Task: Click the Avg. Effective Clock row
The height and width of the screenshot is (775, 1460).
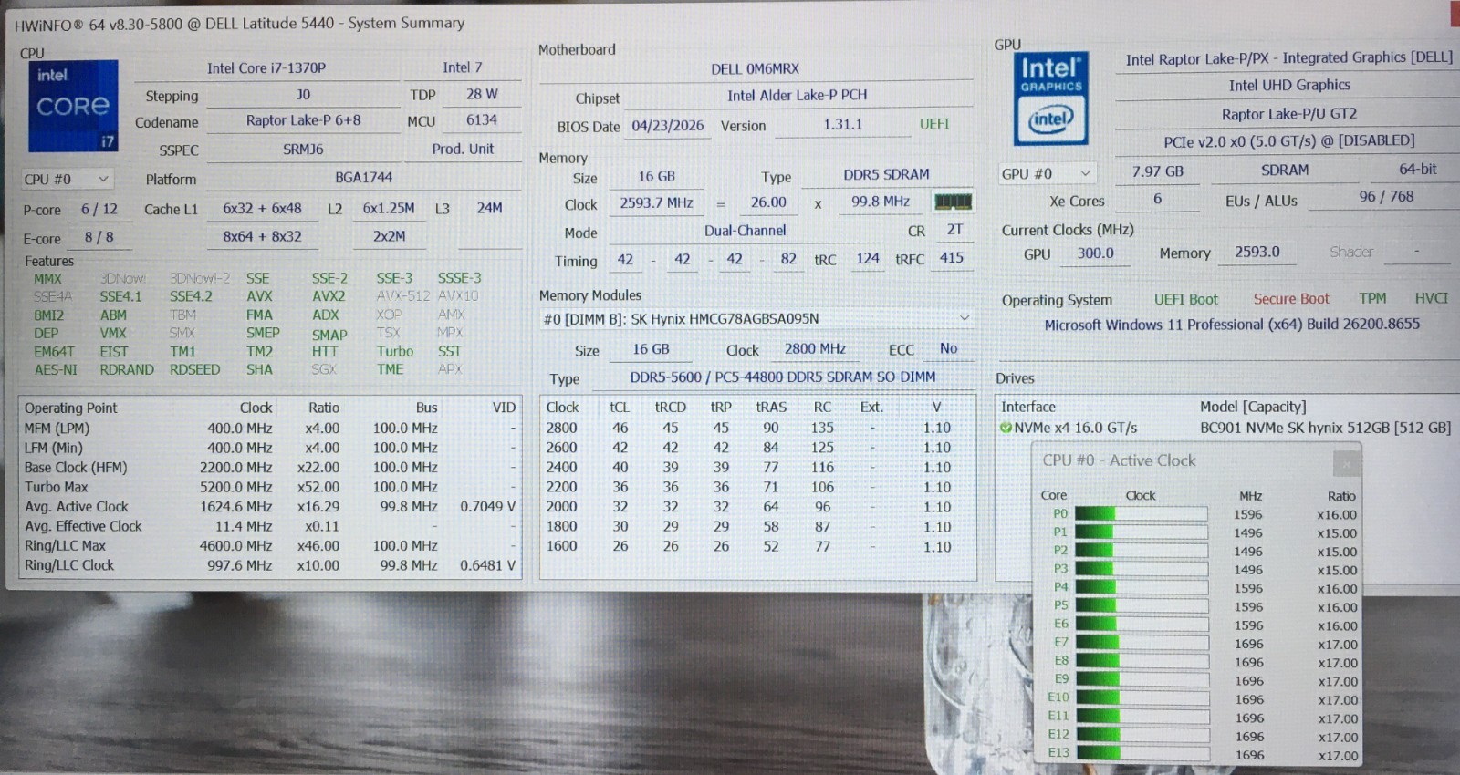Action: coord(270,526)
